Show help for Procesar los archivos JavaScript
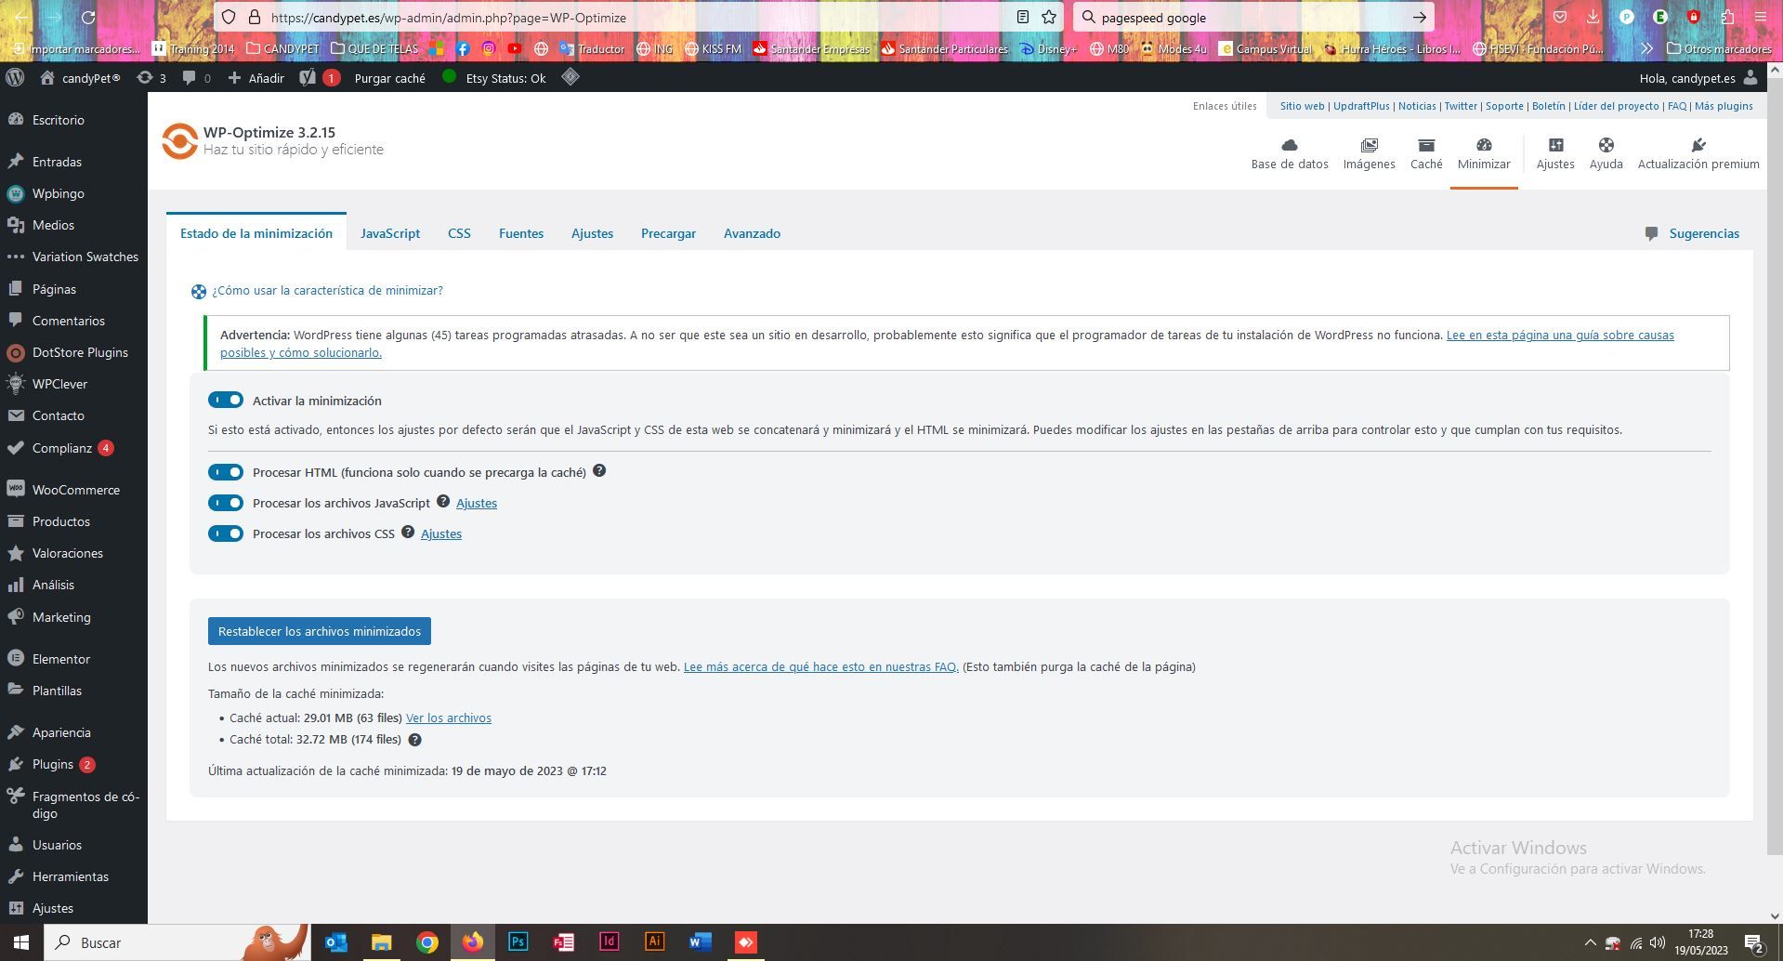Viewport: 1783px width, 961px height. pyautogui.click(x=443, y=502)
